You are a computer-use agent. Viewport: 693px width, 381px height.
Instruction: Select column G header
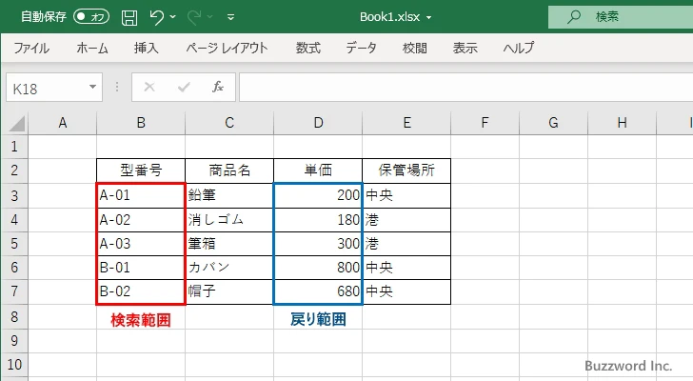(553, 123)
